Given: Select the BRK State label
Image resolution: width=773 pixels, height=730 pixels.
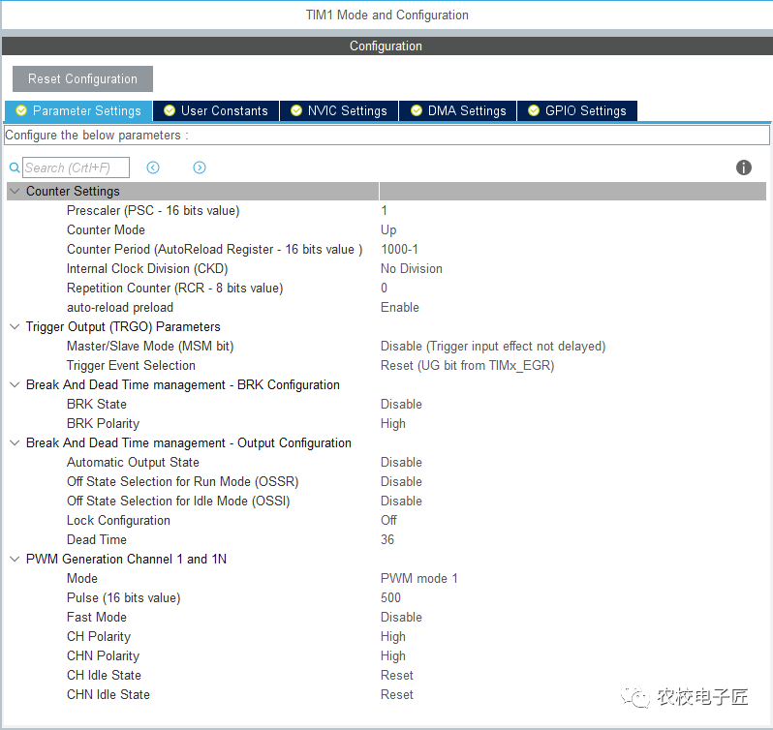Looking at the screenshot, I should click(97, 405).
